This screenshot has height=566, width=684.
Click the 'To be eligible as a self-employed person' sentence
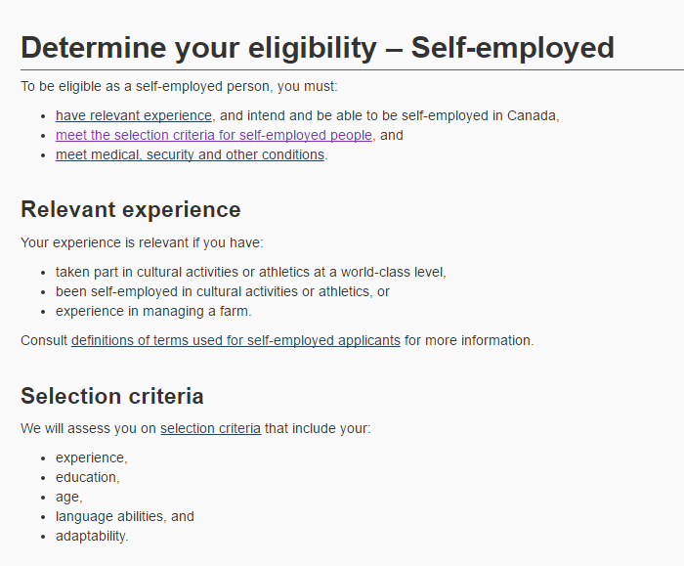(x=179, y=86)
